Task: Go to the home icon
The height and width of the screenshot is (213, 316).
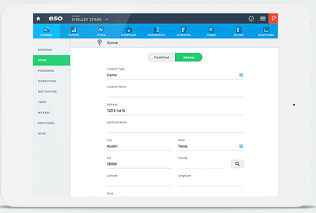Action: 38,19
